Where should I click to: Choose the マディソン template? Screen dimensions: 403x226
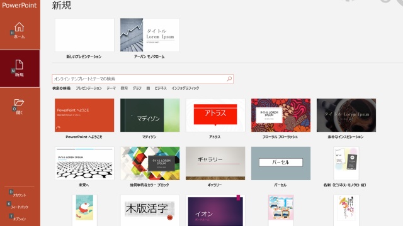[150, 116]
